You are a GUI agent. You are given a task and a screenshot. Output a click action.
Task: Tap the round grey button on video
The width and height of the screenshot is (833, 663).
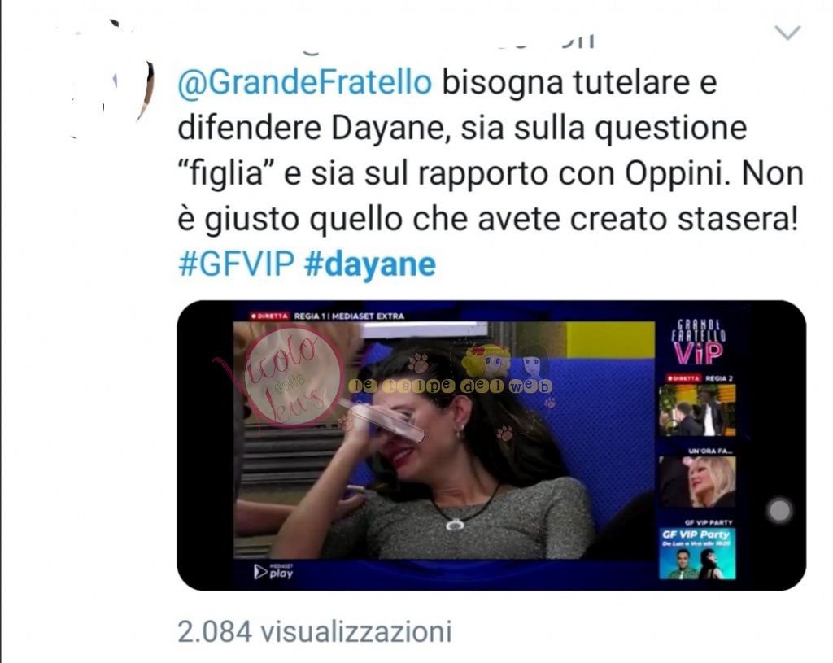tap(779, 511)
